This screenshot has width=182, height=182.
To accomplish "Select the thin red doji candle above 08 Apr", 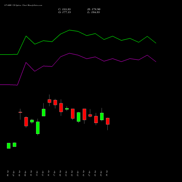I will click(20, 112).
